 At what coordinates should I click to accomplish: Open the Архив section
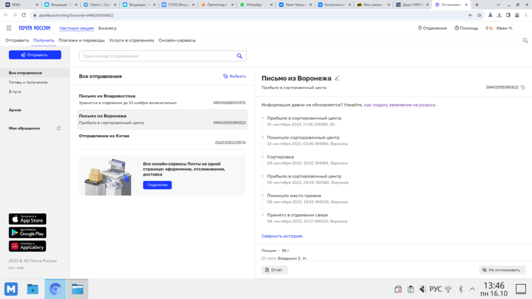tap(15, 110)
